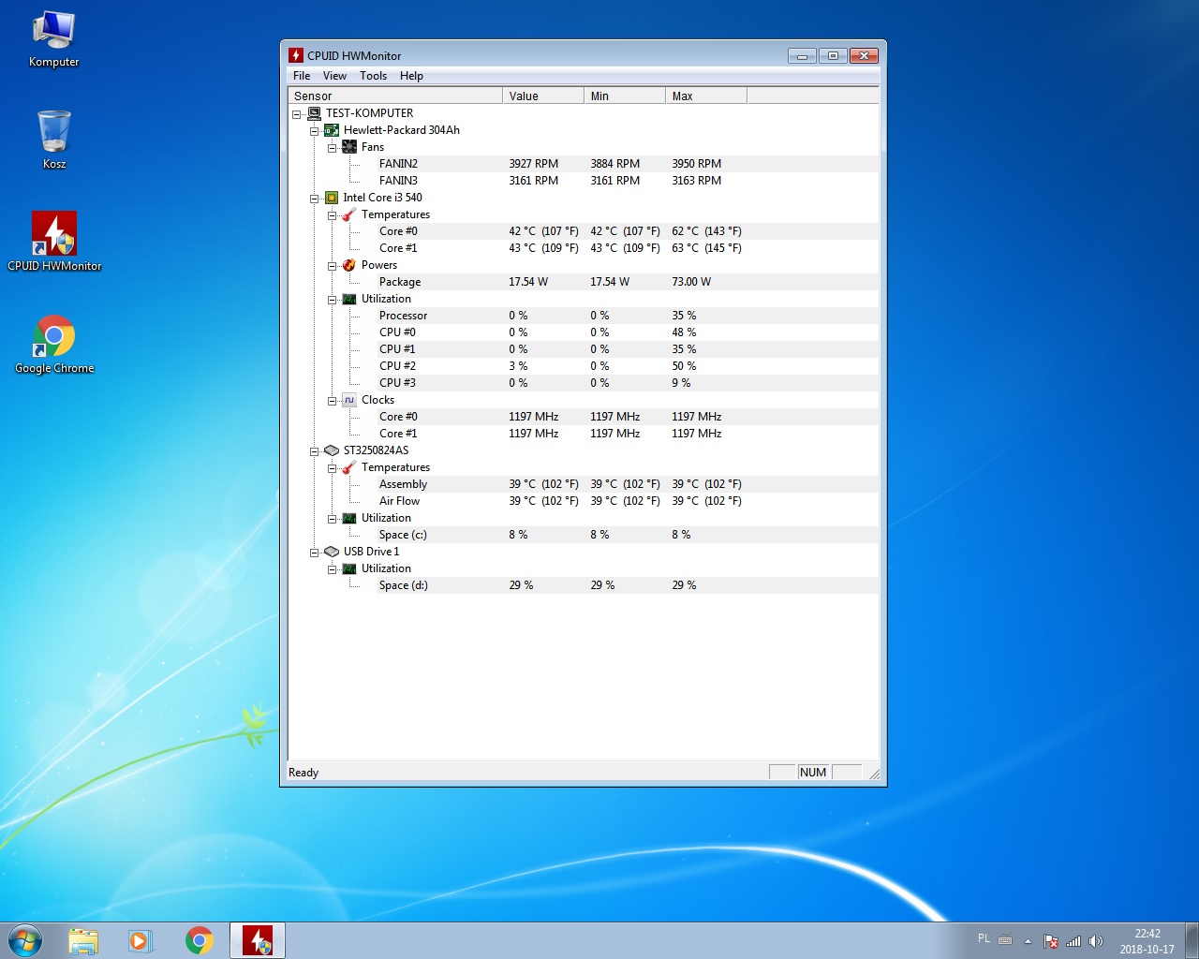
Task: Collapse the ST3250824AS drive node
Action: pos(315,451)
